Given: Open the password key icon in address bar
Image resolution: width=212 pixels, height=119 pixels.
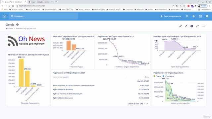Looking at the screenshot, I should [x=174, y=6].
